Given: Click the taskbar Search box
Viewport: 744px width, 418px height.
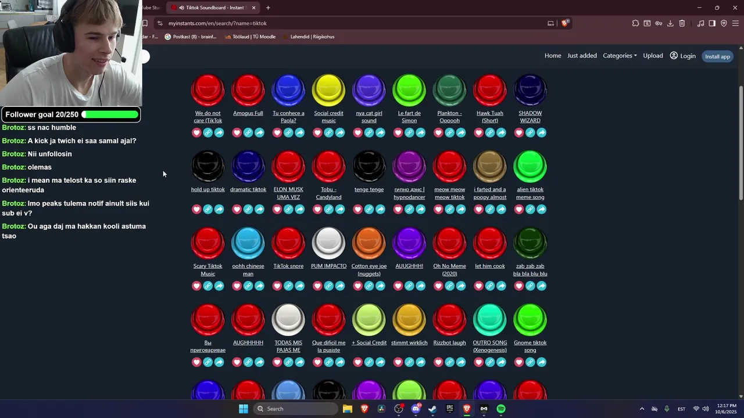Looking at the screenshot, I should (x=295, y=409).
